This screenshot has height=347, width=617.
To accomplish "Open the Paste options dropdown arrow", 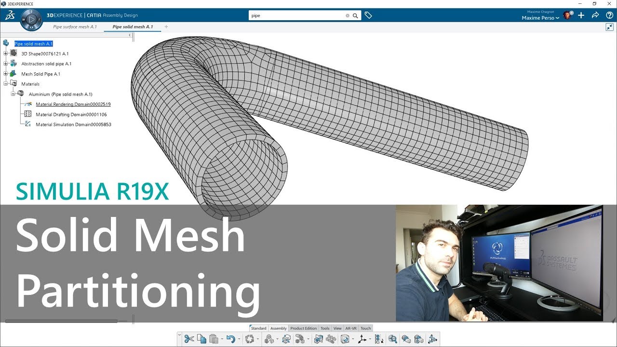I will [222, 339].
